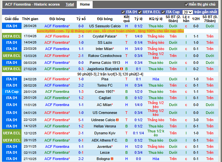
Task: Click the 1-3 score against Como 1907
Action: point(81,92)
